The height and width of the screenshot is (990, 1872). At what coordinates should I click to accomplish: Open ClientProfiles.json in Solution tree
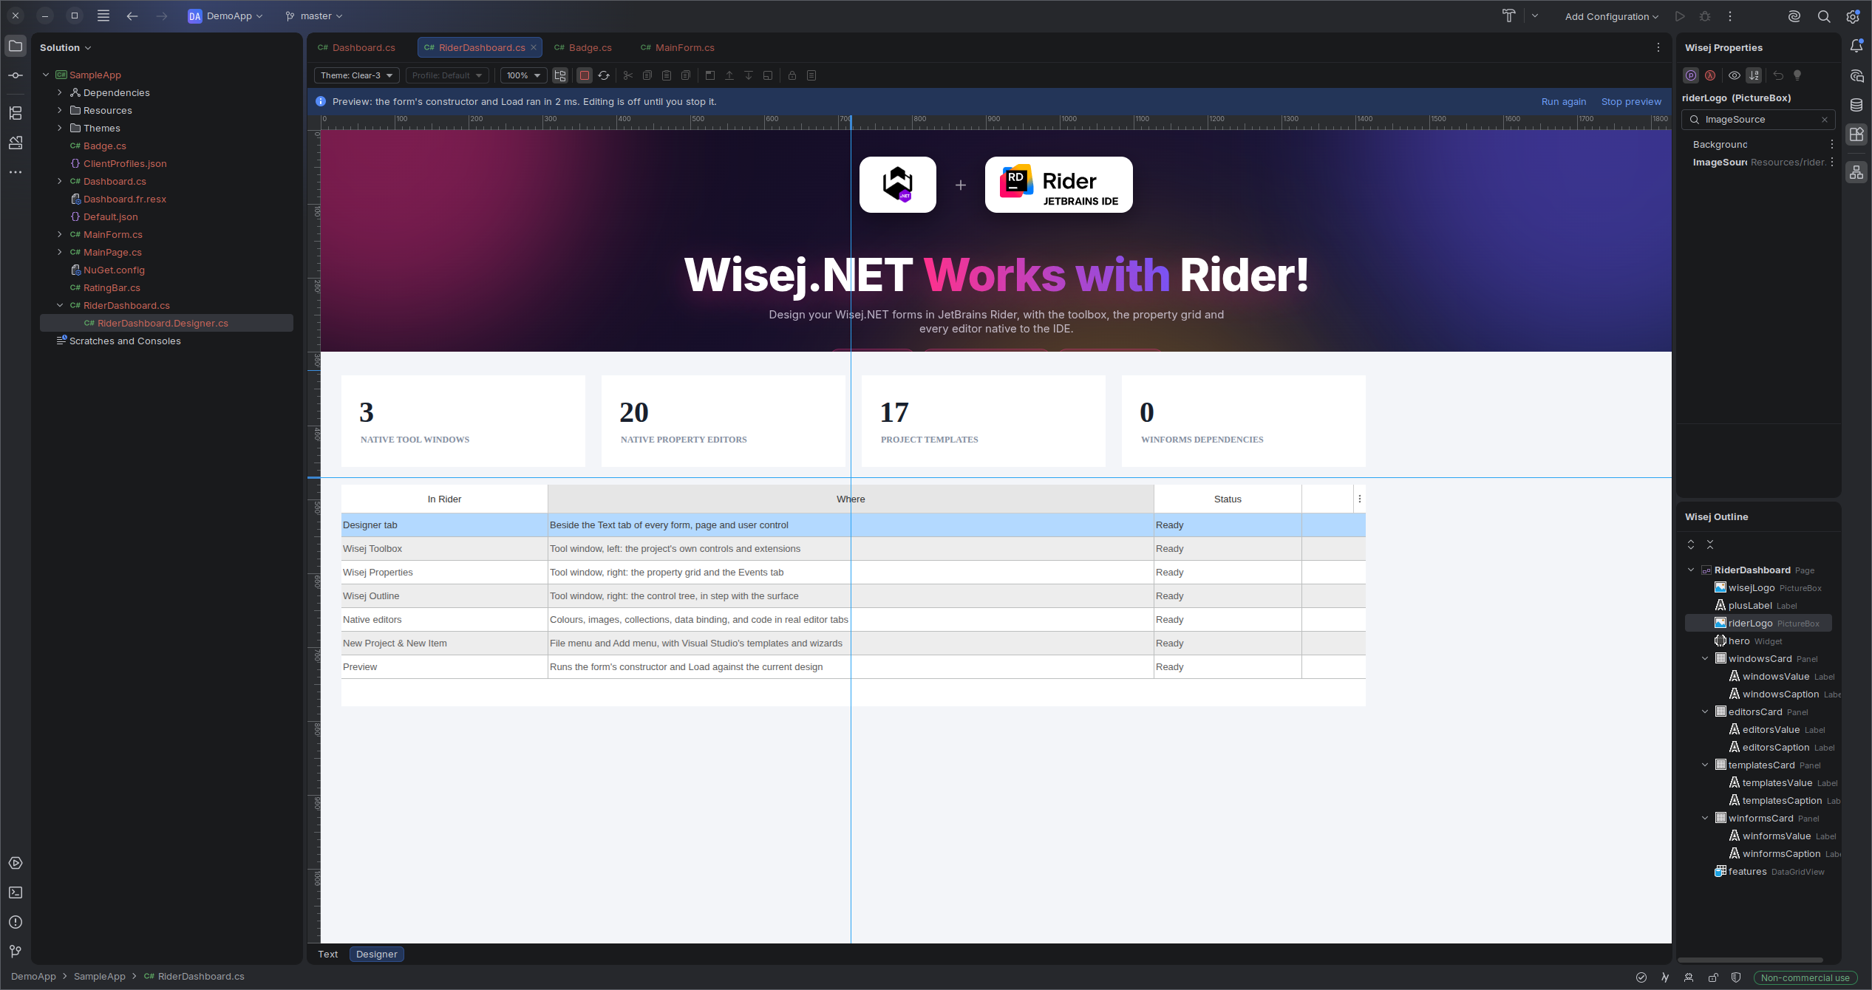[125, 163]
